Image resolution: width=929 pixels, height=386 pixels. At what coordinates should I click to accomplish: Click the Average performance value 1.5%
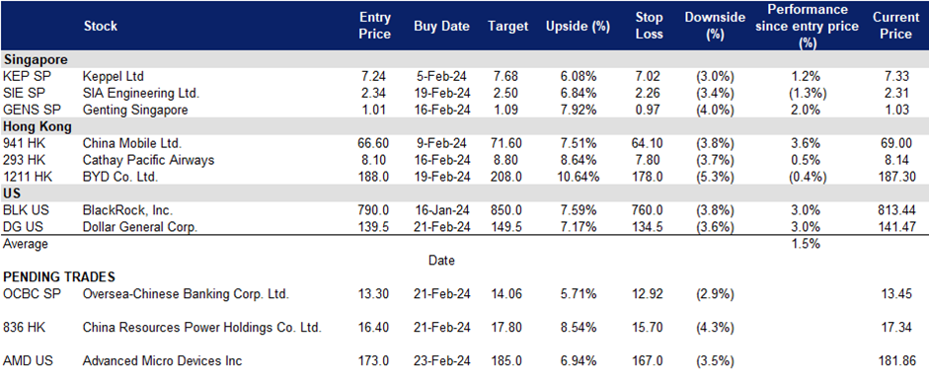pyautogui.click(x=806, y=243)
